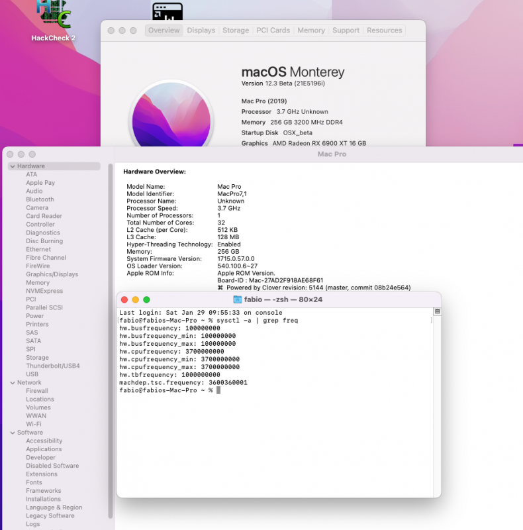Click the macOS Monterey logo image

pyautogui.click(x=171, y=115)
